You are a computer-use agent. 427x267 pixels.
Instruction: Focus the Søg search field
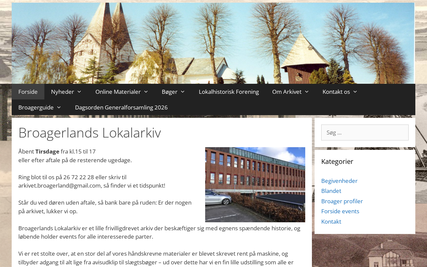[365, 132]
